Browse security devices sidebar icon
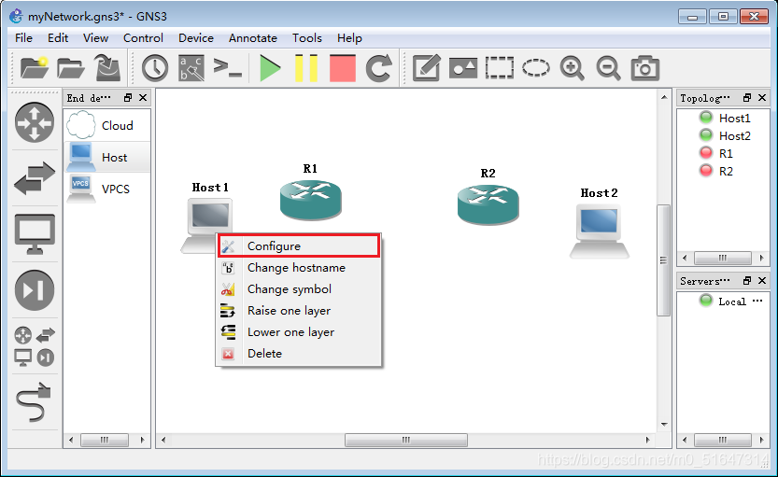778x477 pixels. 35,290
